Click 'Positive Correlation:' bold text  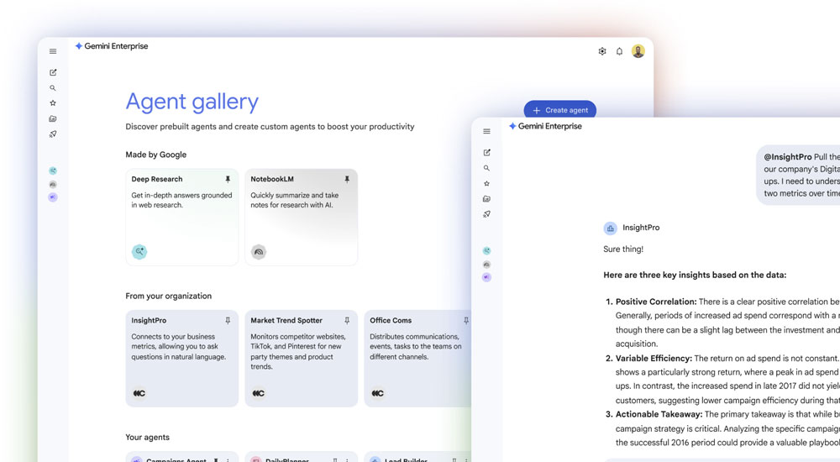656,302
